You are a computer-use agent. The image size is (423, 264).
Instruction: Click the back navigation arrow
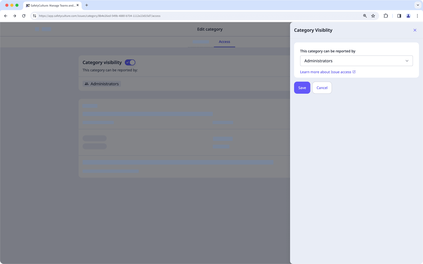[6, 16]
